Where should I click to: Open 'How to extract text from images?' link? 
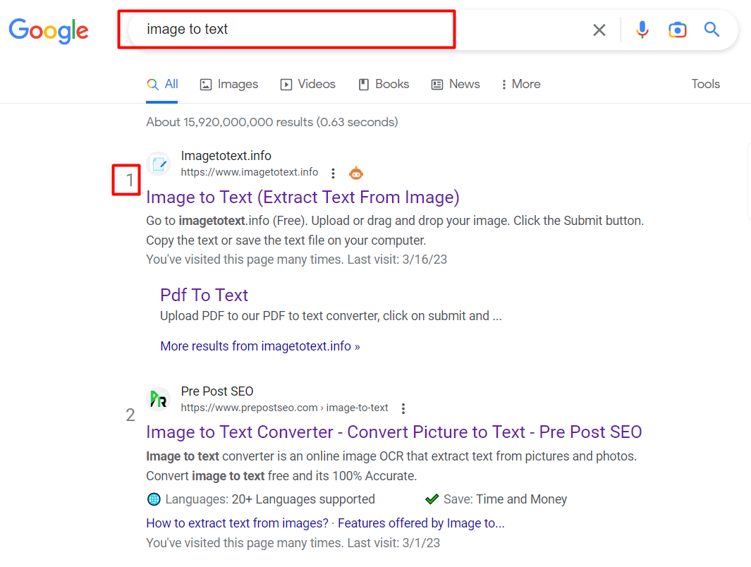pyautogui.click(x=237, y=523)
